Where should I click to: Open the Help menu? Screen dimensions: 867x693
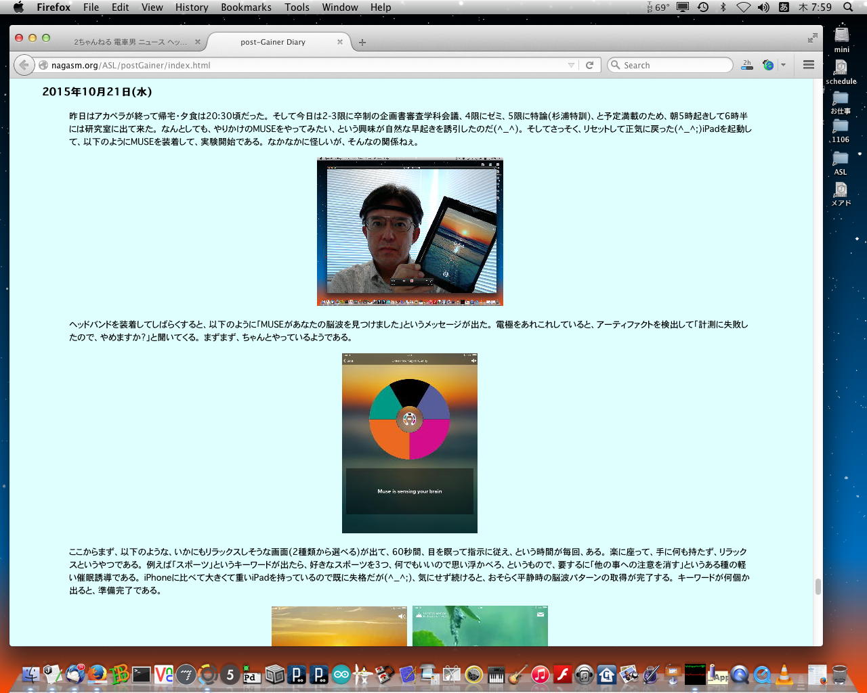coord(381,7)
